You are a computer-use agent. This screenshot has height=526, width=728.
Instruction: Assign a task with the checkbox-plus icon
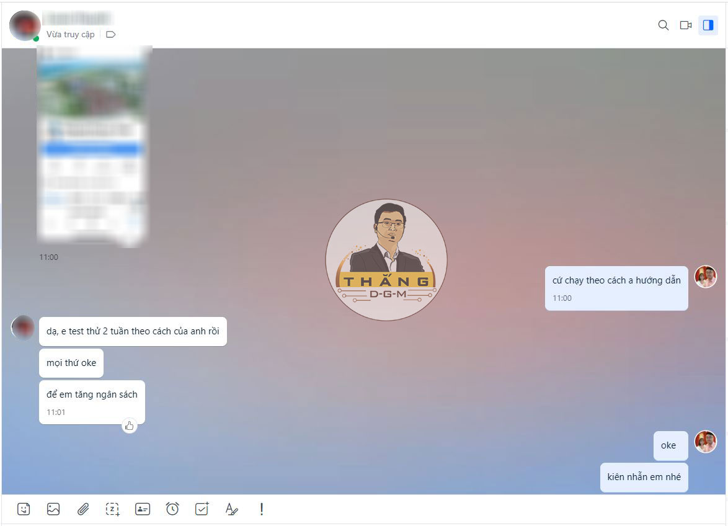(x=202, y=509)
